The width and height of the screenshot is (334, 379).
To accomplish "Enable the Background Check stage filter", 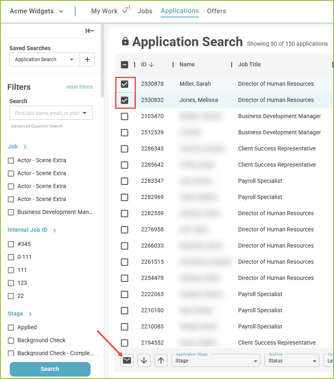I will pos(11,341).
